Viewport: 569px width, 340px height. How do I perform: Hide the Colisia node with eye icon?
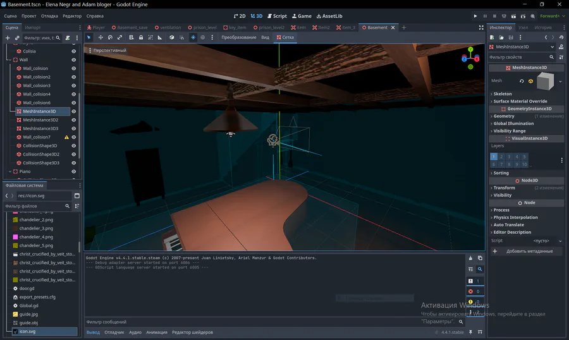coord(74,51)
